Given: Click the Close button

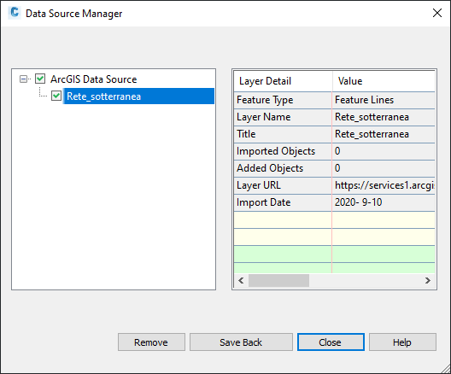Looking at the screenshot, I should tap(331, 342).
